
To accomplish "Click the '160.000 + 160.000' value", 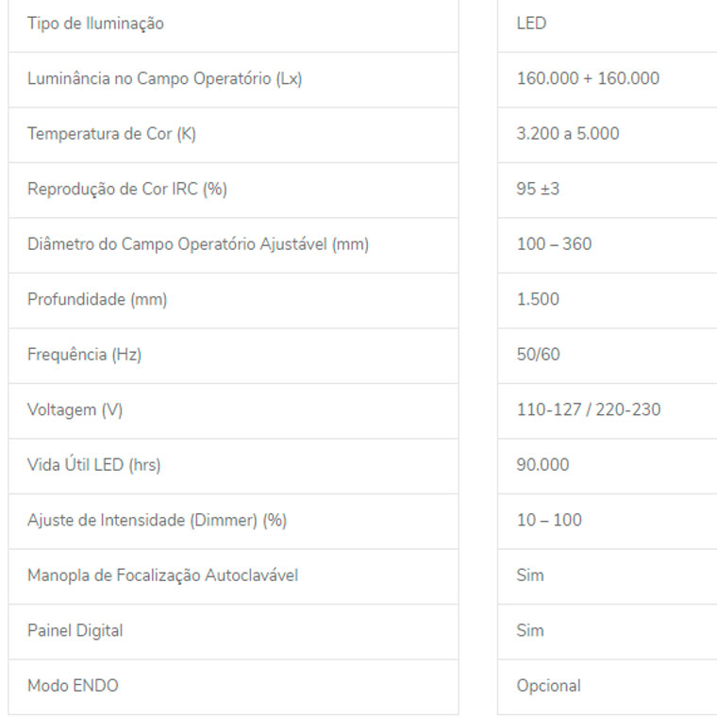I will tap(588, 78).
